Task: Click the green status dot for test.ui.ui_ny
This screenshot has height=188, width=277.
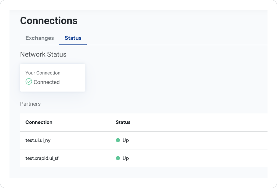Action: tap(118, 140)
